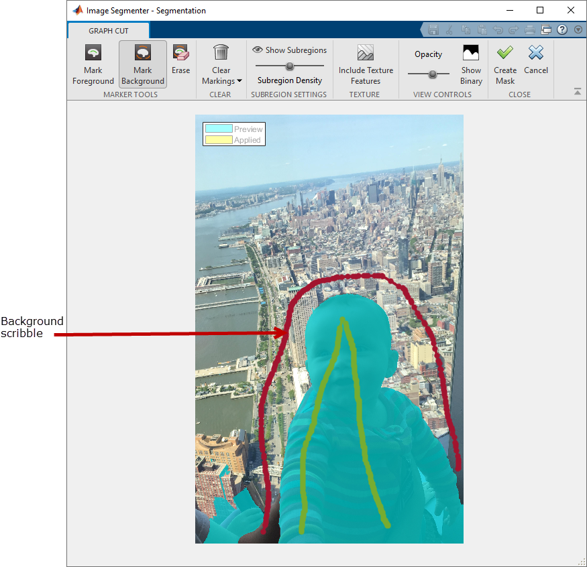Click the Applied yellow legend swatch

coord(219,140)
